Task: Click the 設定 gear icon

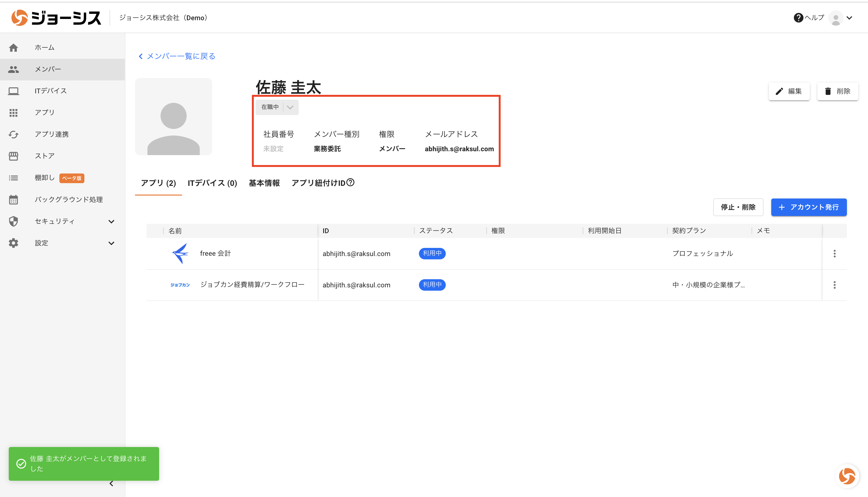Action: [13, 243]
